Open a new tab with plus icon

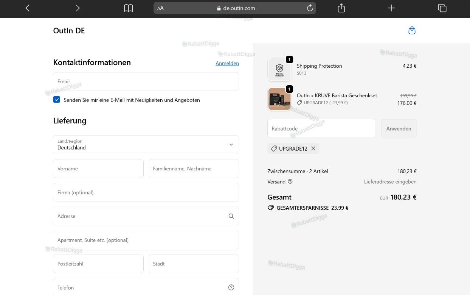(392, 8)
